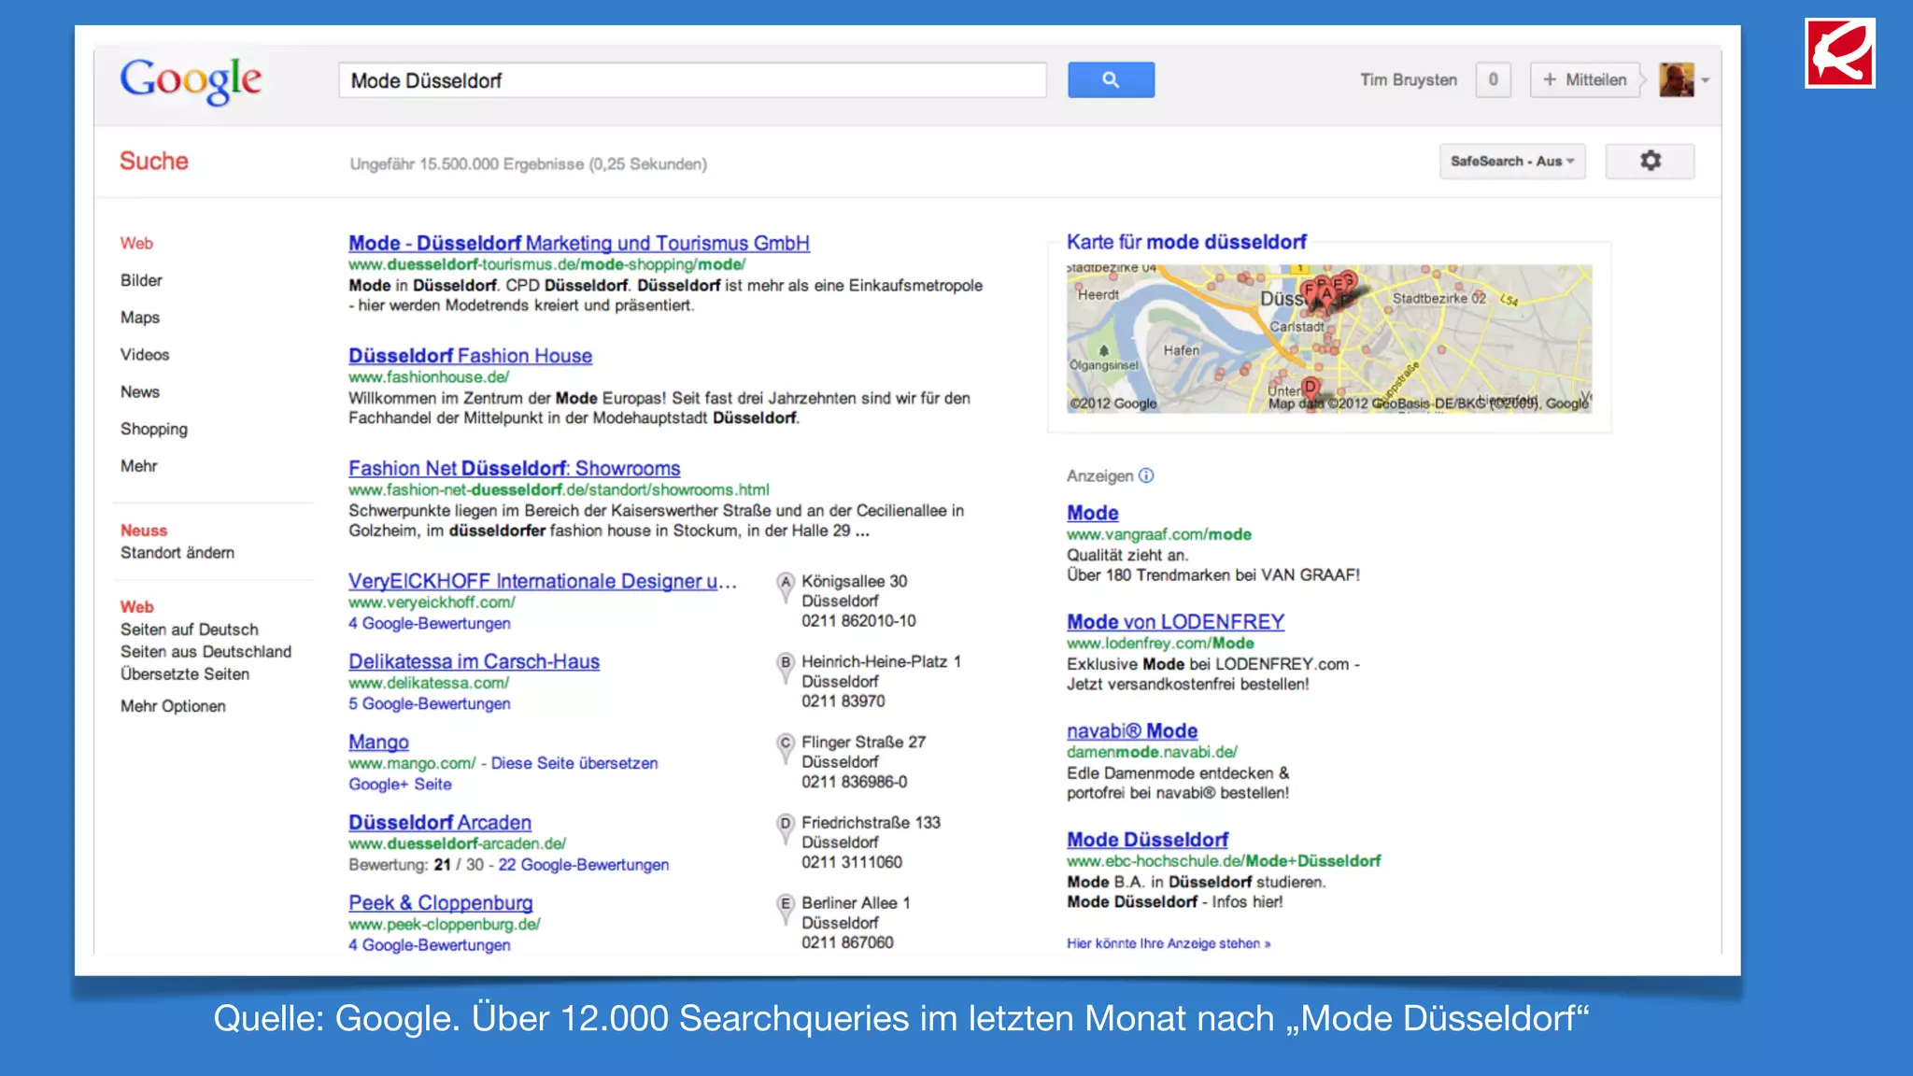Viewport: 1913px width, 1076px height.
Task: Click Hier könnte Ihre Anzeige stehen link
Action: point(1169,943)
